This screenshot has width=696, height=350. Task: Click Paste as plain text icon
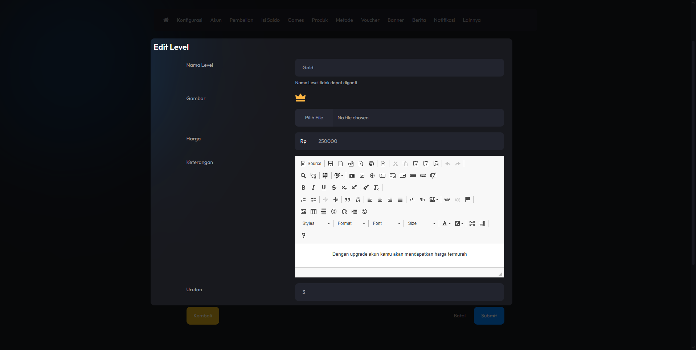point(426,164)
